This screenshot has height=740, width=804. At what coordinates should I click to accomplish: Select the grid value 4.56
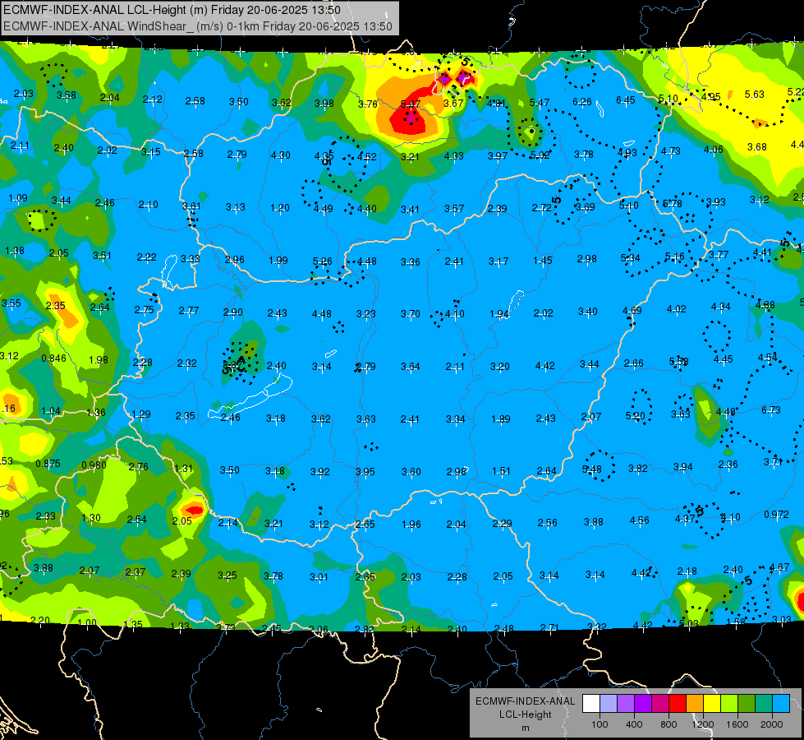click(640, 520)
